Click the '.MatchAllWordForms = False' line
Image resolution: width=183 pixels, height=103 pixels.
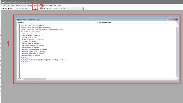(x=34, y=50)
